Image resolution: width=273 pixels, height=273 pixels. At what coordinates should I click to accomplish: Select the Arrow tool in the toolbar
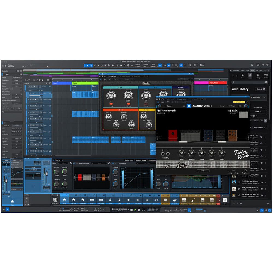pos(88,65)
